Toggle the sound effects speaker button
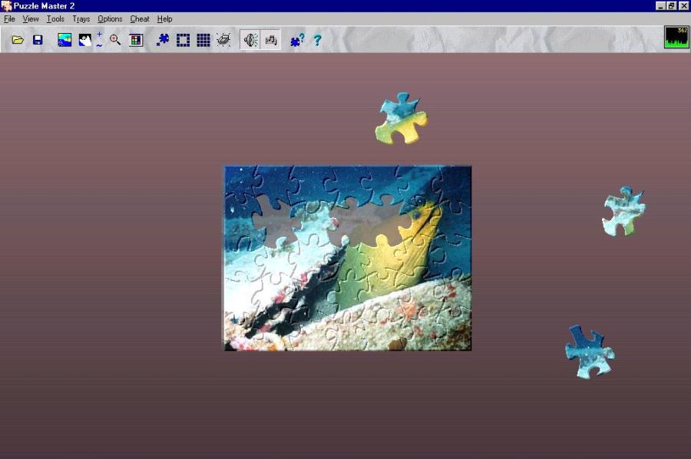Viewport: 691px width, 459px height. click(250, 40)
